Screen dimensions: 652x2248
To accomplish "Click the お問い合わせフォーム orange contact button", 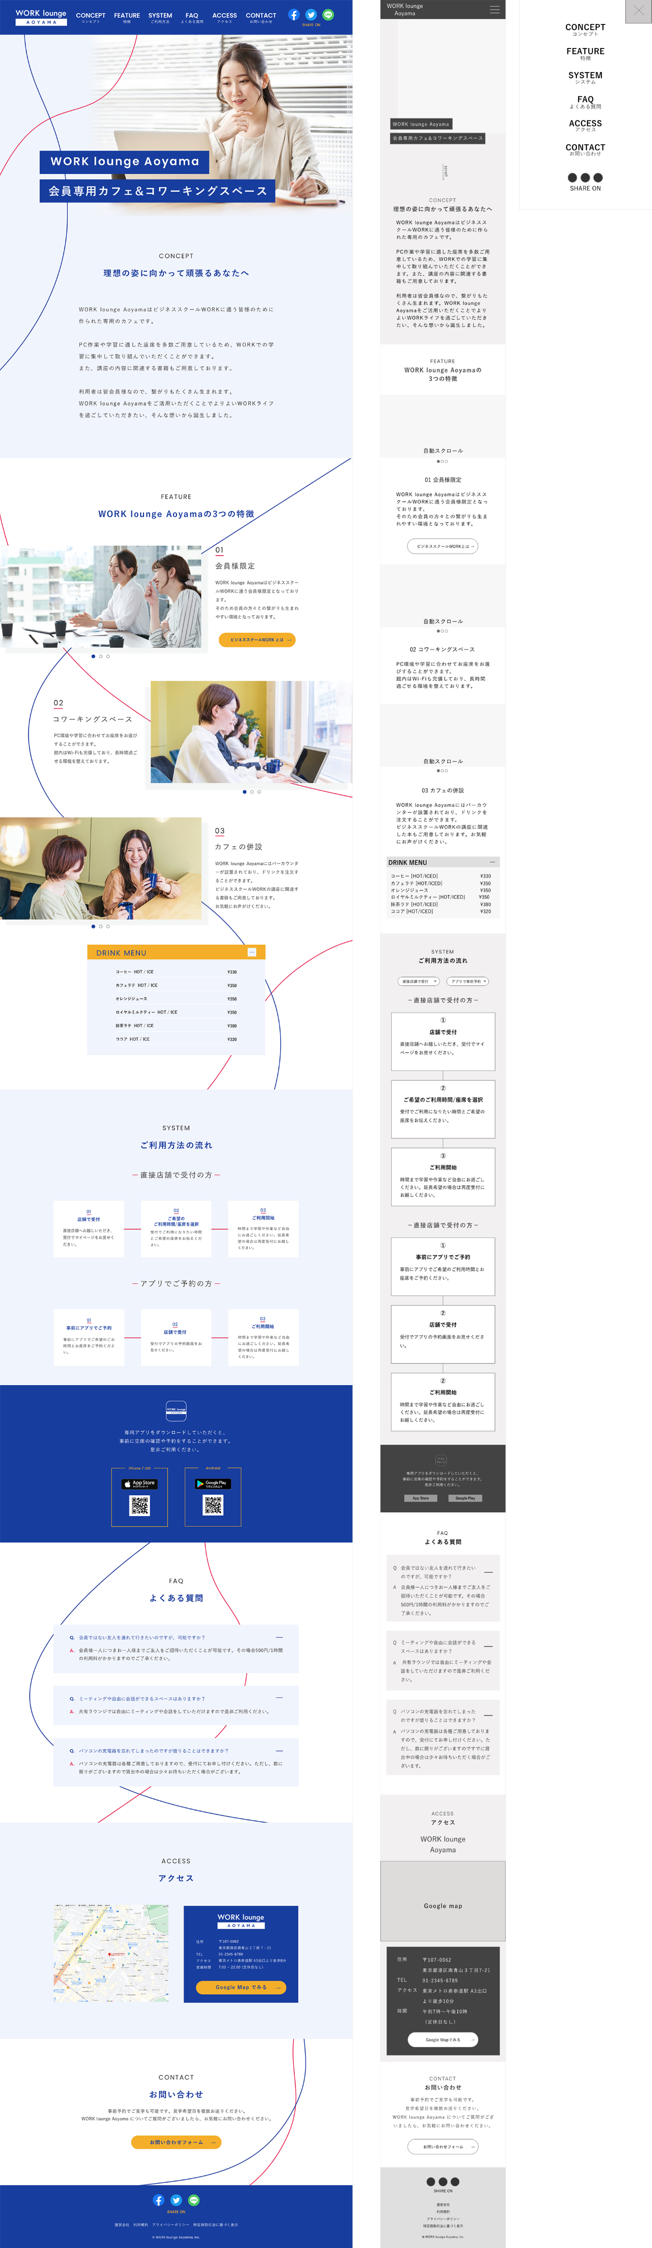I will (175, 2142).
